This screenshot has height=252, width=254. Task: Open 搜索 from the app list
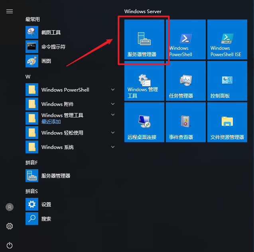point(71,219)
